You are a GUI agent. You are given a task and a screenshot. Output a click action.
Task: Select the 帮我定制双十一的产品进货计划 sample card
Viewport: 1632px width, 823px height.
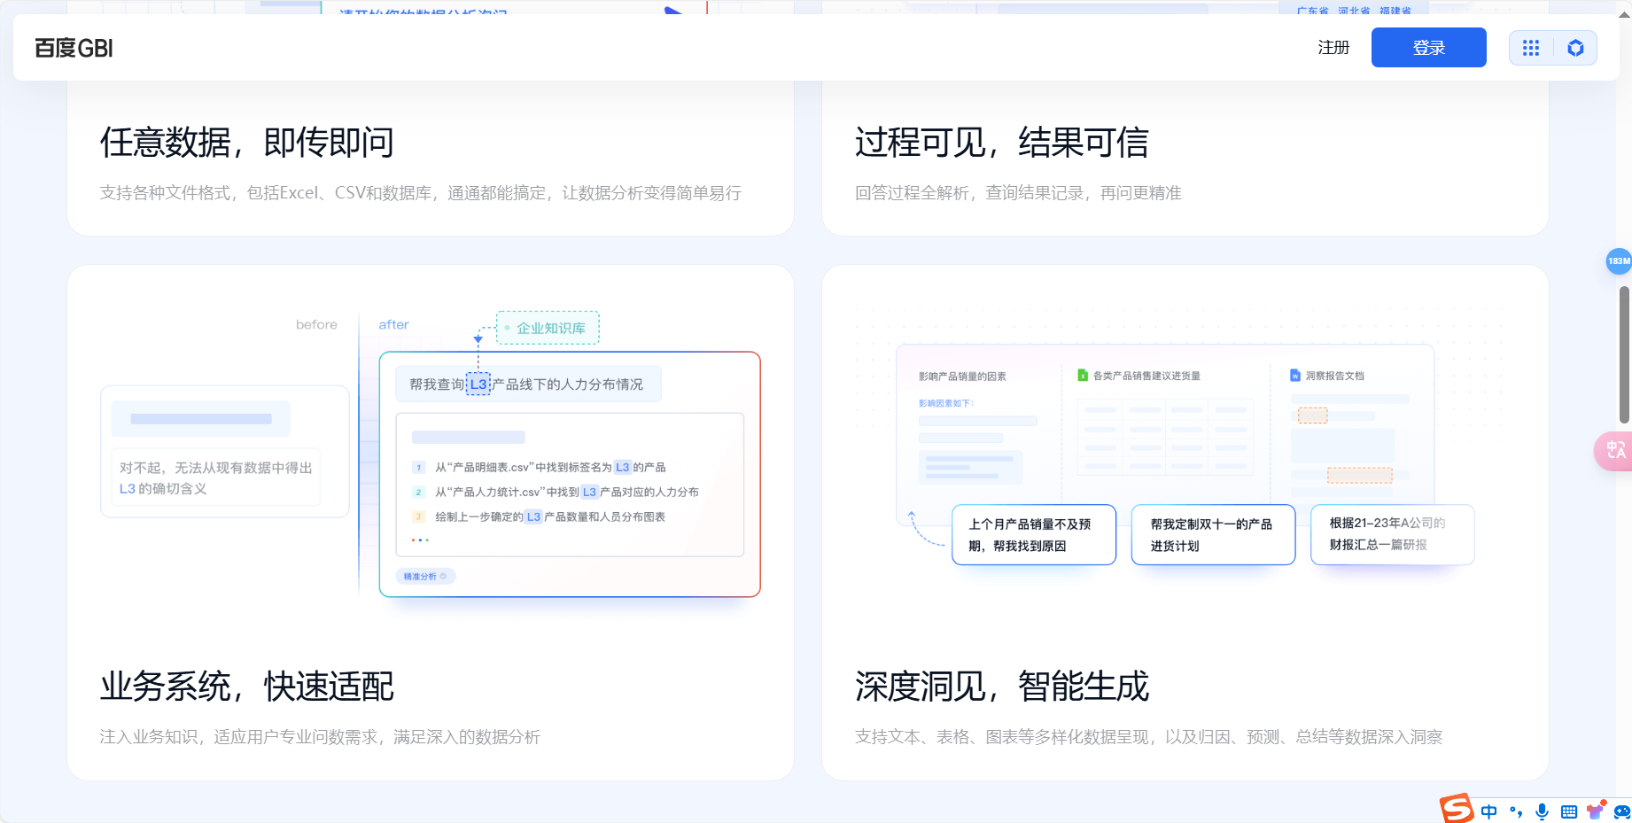[1212, 534]
